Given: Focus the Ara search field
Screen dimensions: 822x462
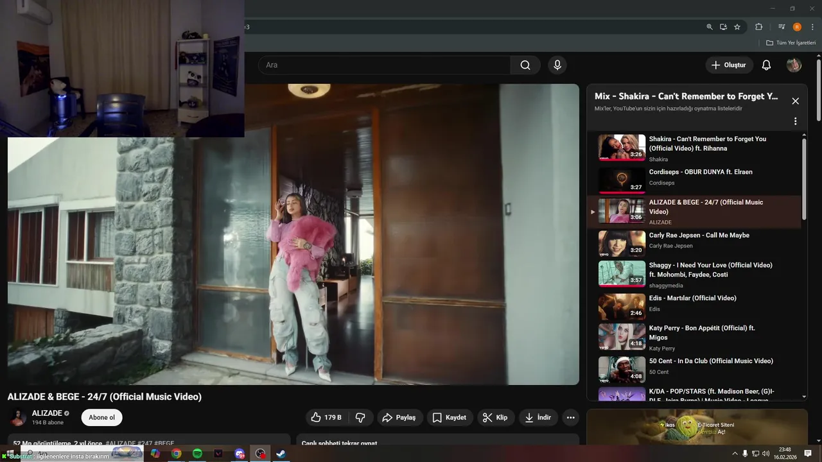Looking at the screenshot, I should 384,65.
